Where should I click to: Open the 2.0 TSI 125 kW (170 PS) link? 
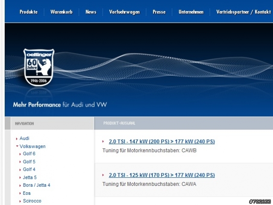pos(162,175)
